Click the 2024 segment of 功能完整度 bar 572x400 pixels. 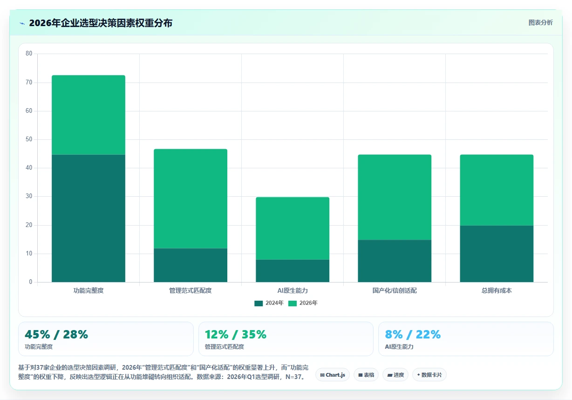tap(89, 218)
